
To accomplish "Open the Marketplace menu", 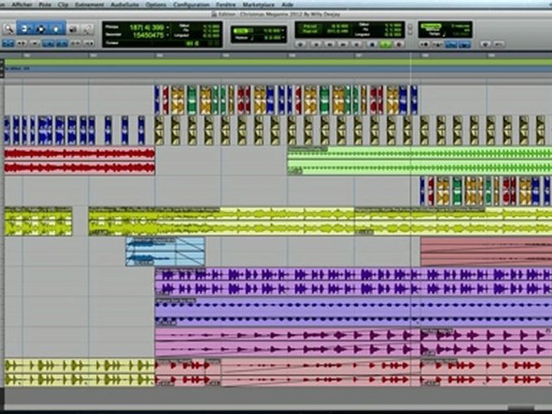I will (259, 5).
